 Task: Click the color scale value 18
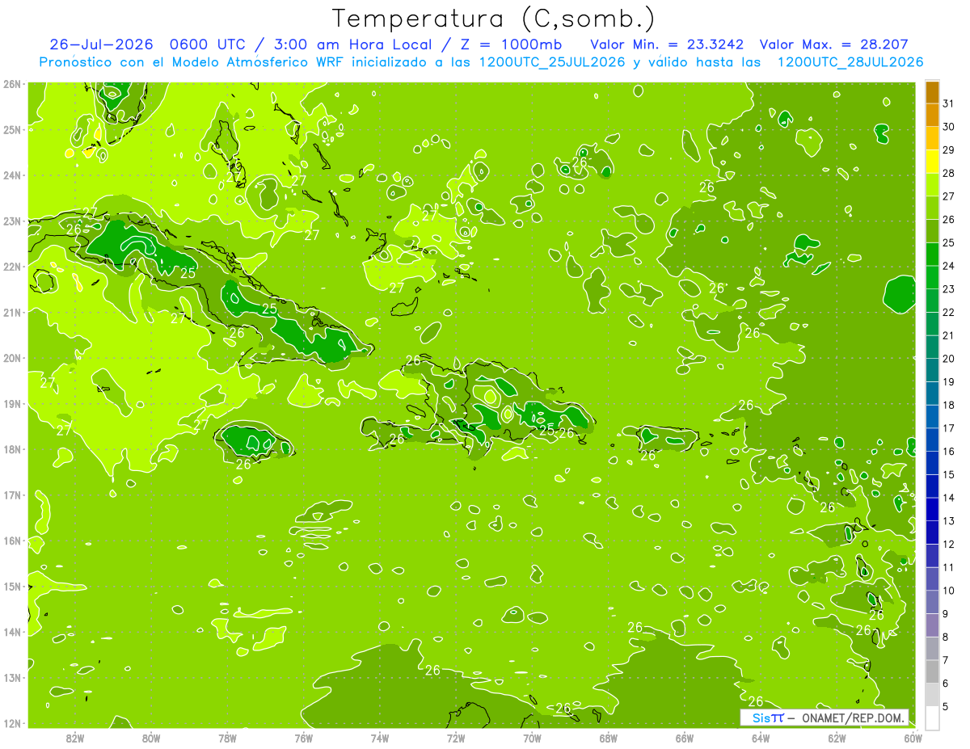coord(949,405)
